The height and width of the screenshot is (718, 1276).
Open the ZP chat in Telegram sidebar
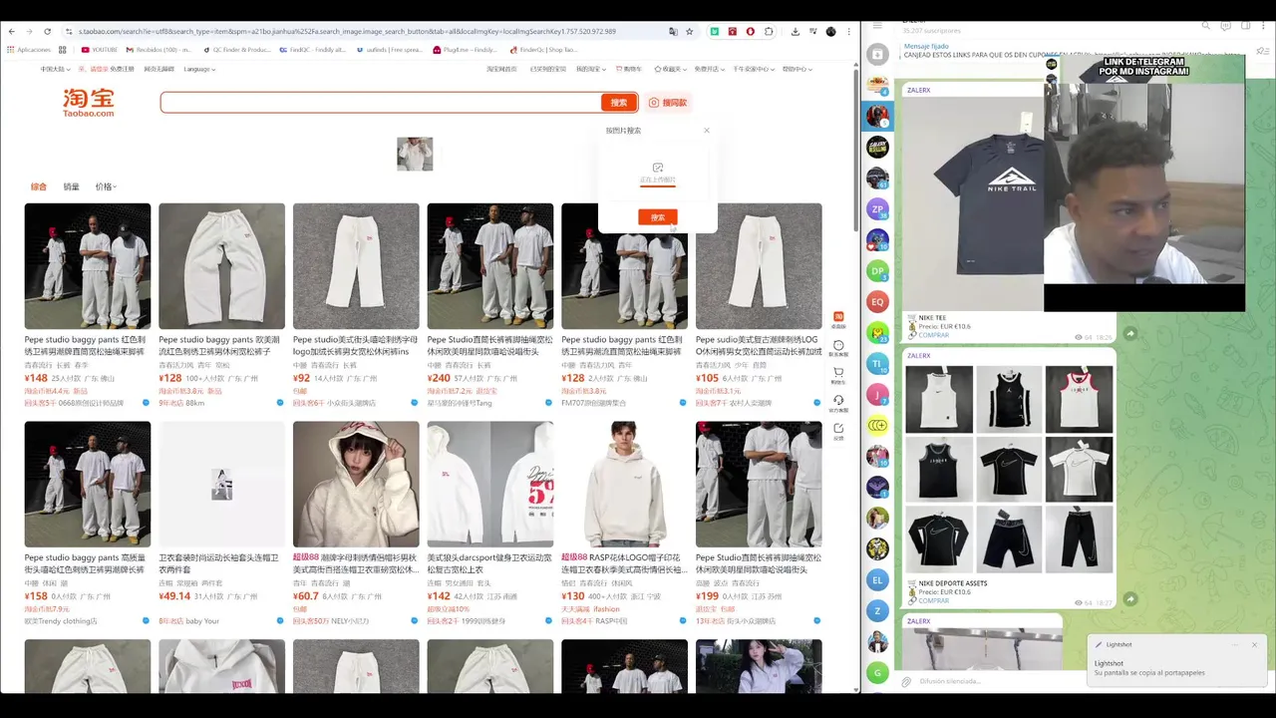(x=877, y=209)
